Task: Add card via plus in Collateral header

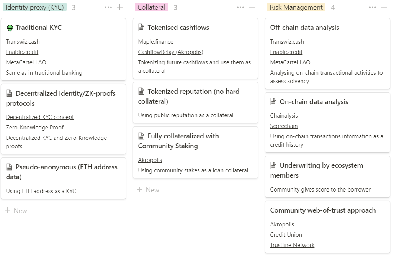Action: 252,7
